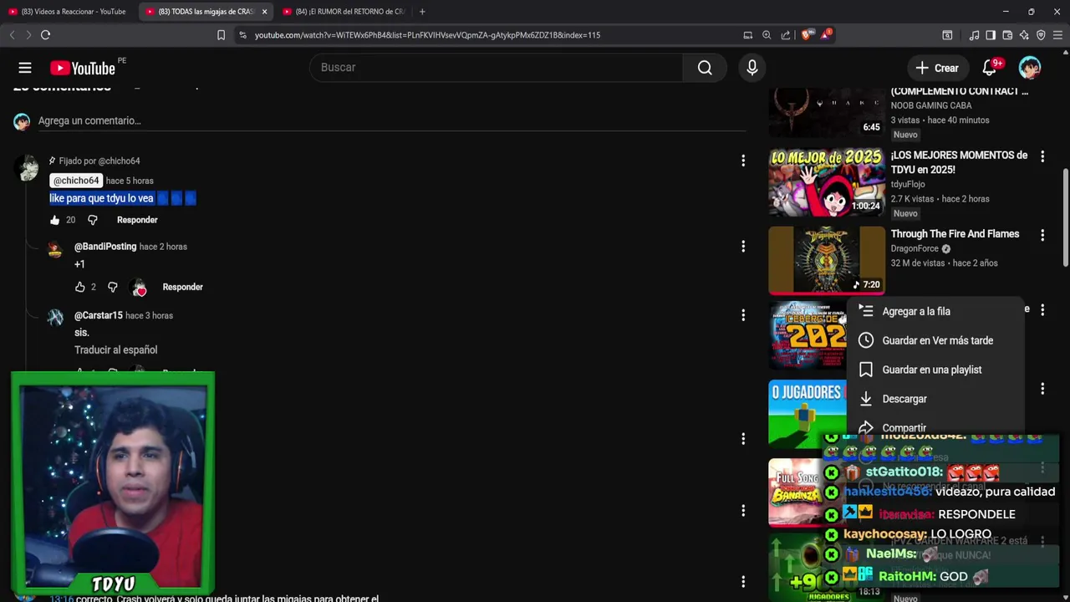Open @chicho64 handle badge
1070x602 pixels.
[x=76, y=181]
